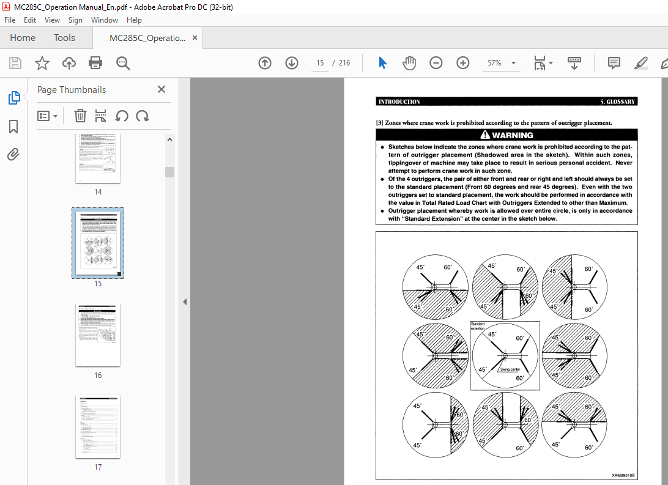This screenshot has height=485, width=668.
Task: Go to previous page arrow
Action: (x=264, y=63)
